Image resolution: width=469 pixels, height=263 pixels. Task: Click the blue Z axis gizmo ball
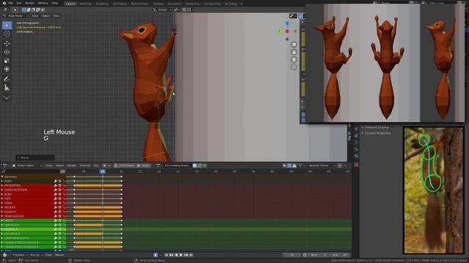pos(287,23)
